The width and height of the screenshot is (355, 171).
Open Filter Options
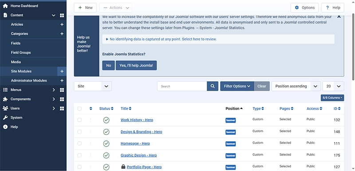[237, 86]
